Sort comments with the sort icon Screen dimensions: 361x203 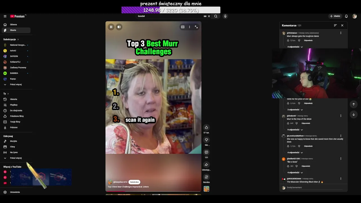tap(335, 25)
